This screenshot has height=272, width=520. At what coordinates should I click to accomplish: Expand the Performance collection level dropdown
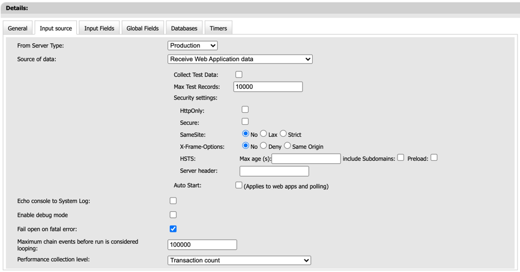[x=239, y=261]
